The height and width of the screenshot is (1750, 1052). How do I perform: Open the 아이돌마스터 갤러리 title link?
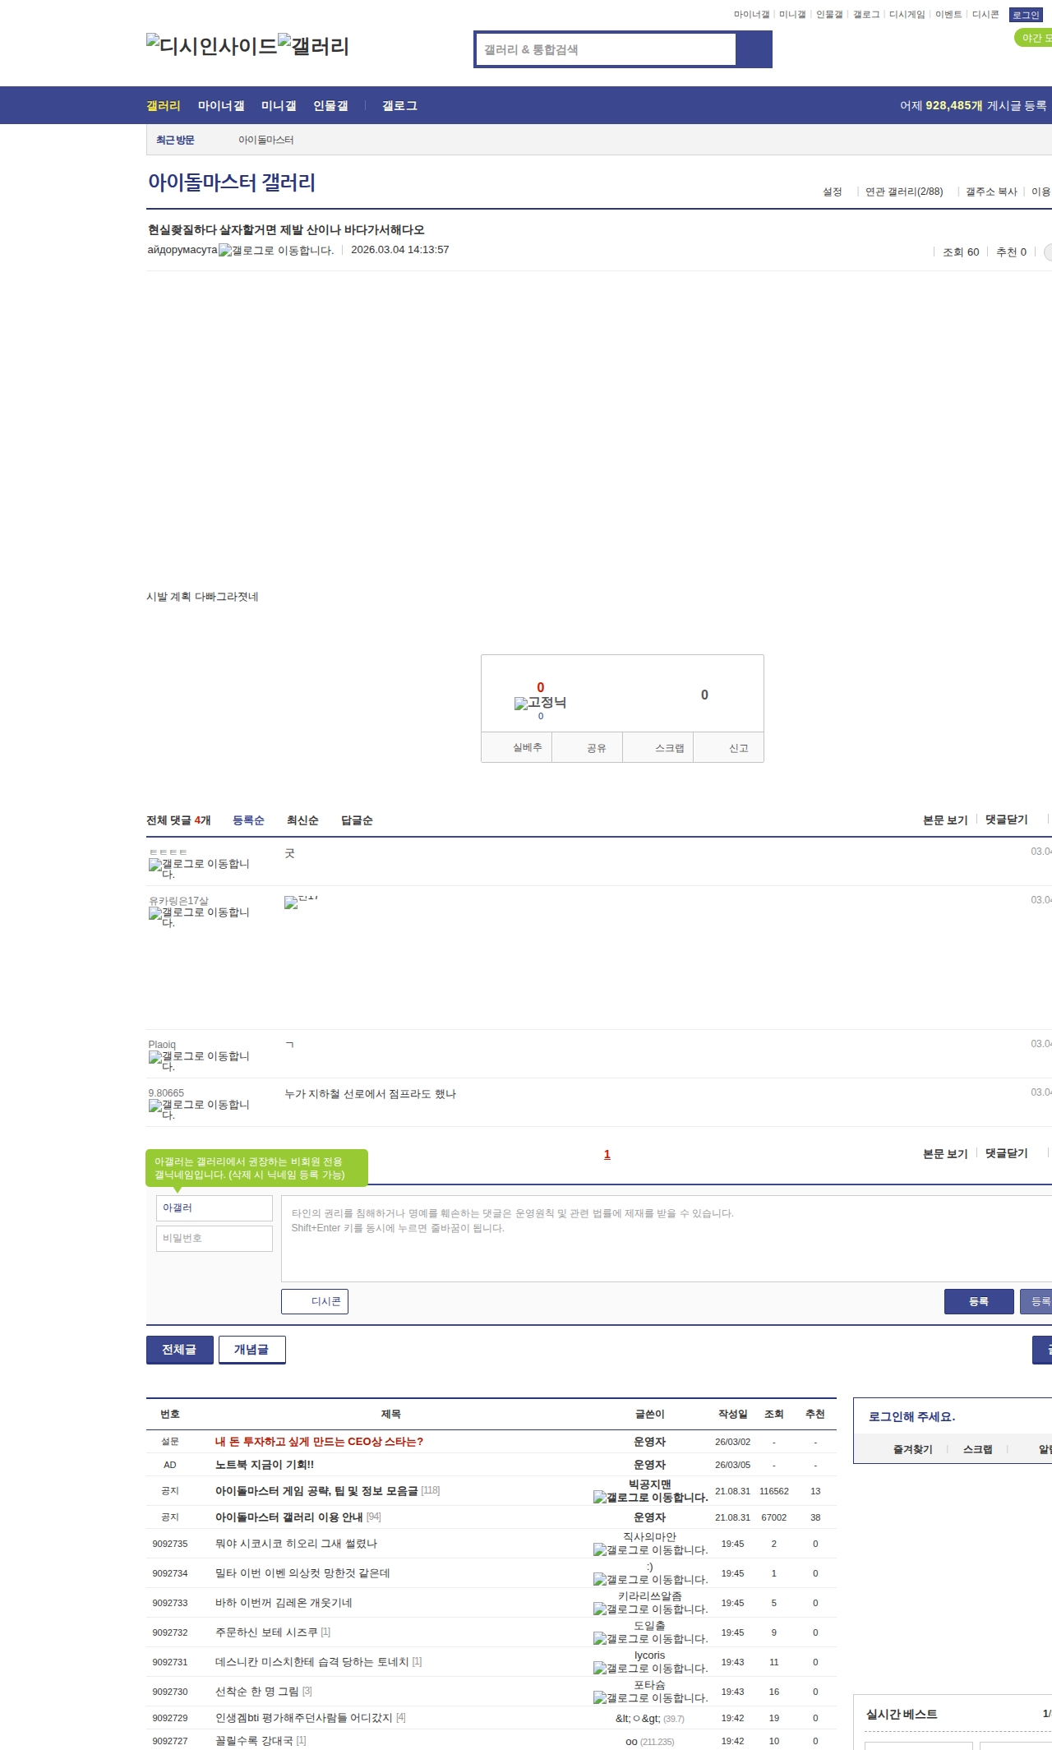232,182
